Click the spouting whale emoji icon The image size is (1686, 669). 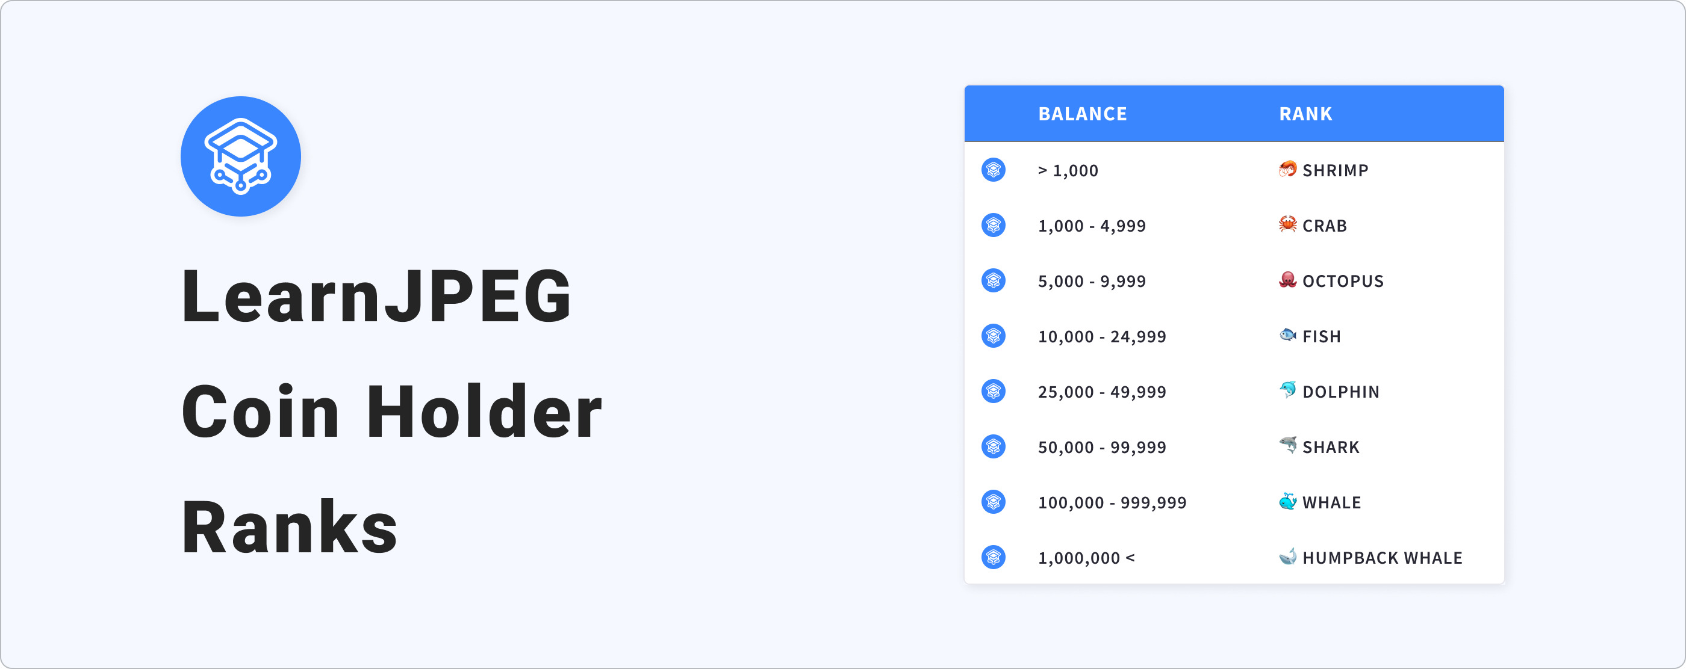pyautogui.click(x=1287, y=502)
